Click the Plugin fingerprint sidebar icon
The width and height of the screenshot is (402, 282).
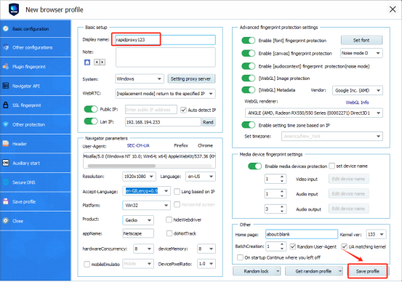click(x=6, y=66)
